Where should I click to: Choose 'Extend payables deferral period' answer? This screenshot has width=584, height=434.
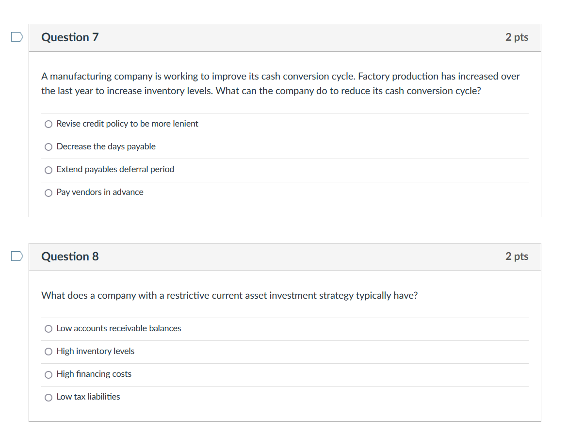pyautogui.click(x=48, y=170)
